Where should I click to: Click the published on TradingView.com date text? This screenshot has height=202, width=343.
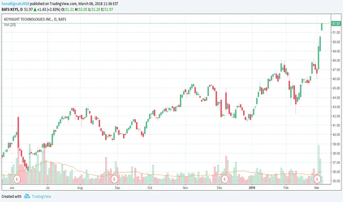pos(74,4)
